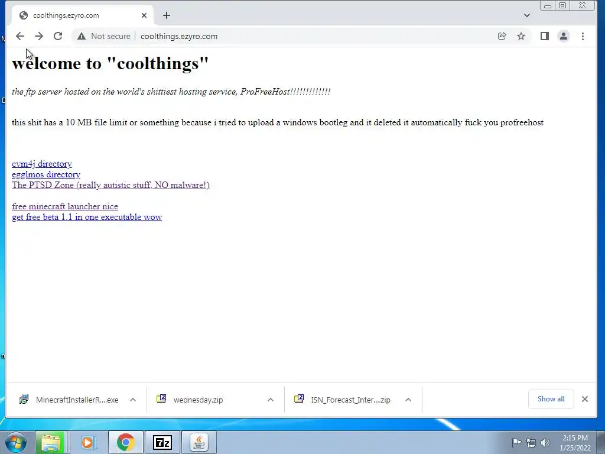Expand options for MinecraftInstaller download
Screen dimensions: 605x454
click(133, 400)
